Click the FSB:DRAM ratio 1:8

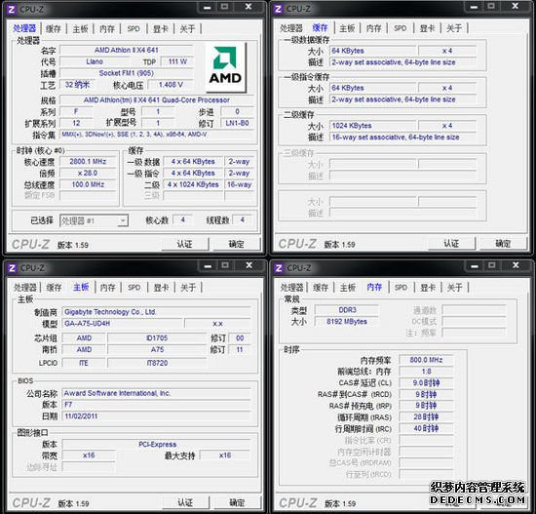426,372
